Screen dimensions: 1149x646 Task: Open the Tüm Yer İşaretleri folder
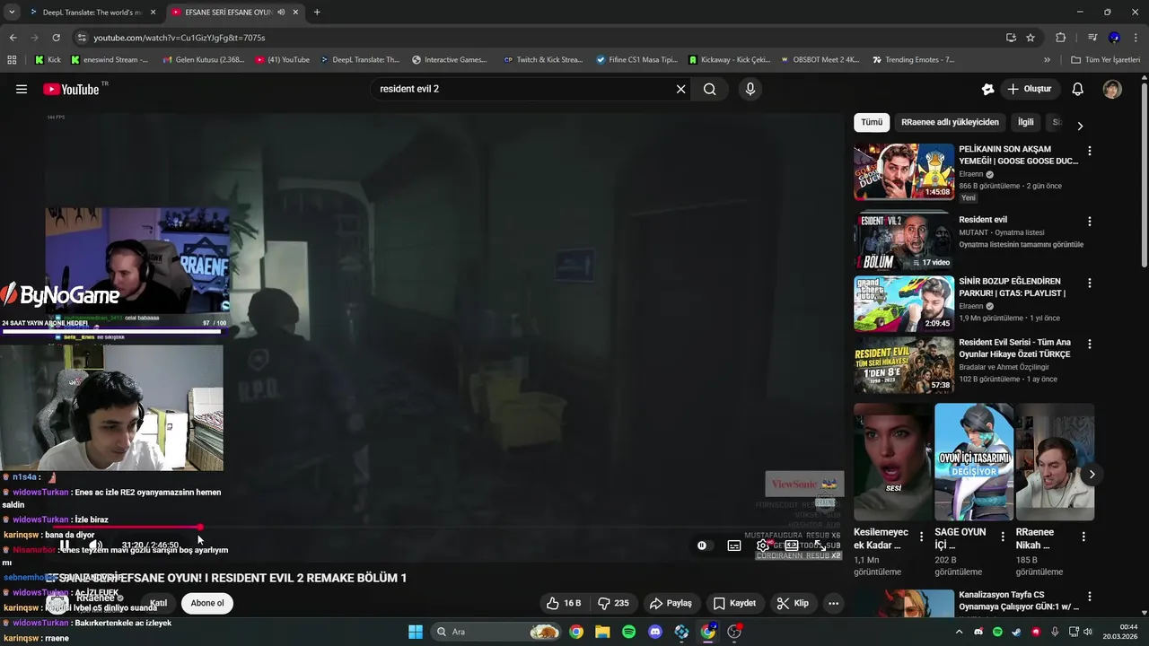pyautogui.click(x=1105, y=60)
